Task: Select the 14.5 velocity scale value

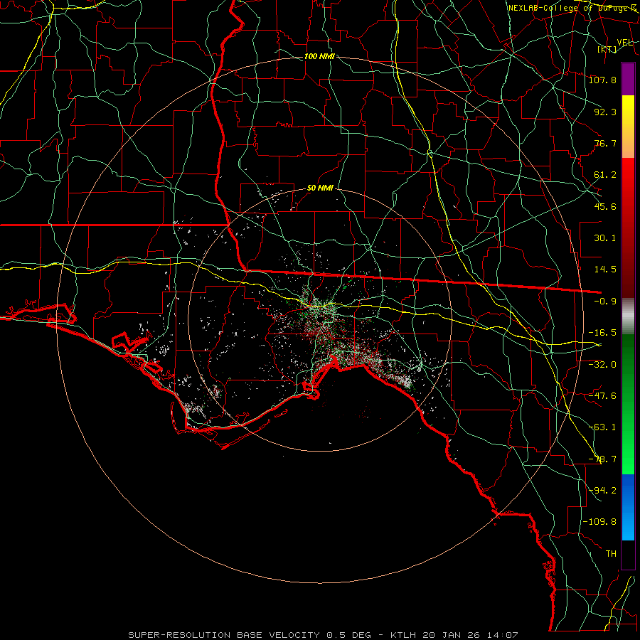Action: [605, 270]
